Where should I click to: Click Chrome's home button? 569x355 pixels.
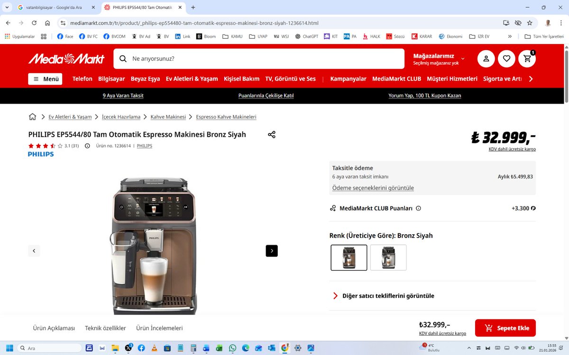[x=47, y=23]
